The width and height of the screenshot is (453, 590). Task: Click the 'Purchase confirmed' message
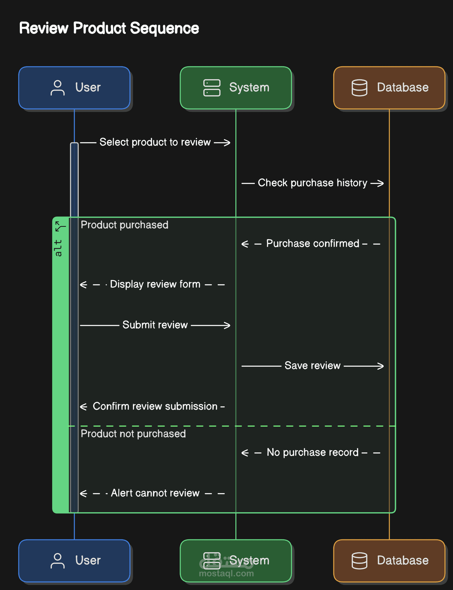[313, 244]
